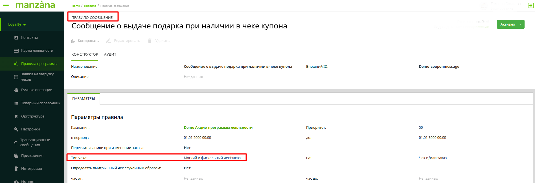Open the ПАРАМЕТРЫ tab
This screenshot has width=535, height=183.
(84, 99)
